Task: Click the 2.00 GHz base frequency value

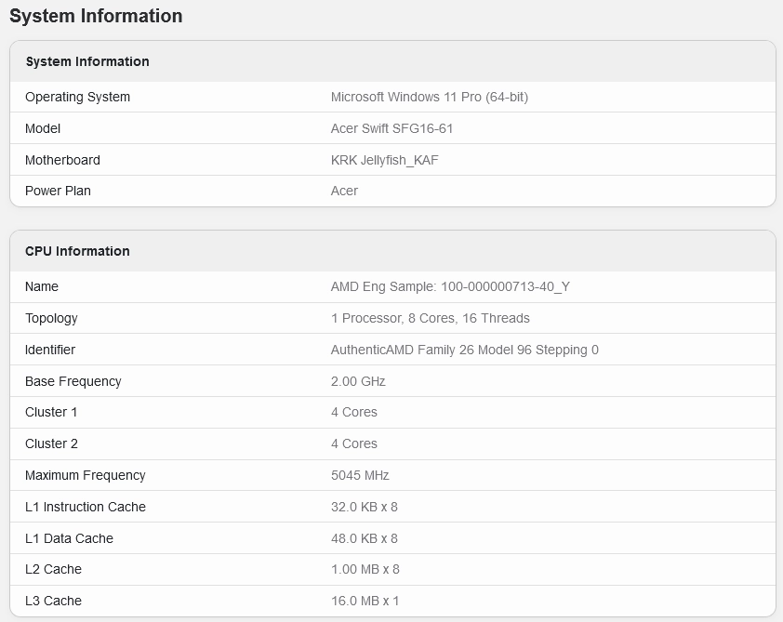Action: click(x=358, y=381)
